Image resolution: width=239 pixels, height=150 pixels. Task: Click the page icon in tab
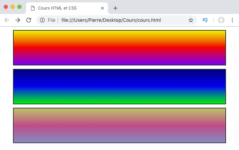33,8
